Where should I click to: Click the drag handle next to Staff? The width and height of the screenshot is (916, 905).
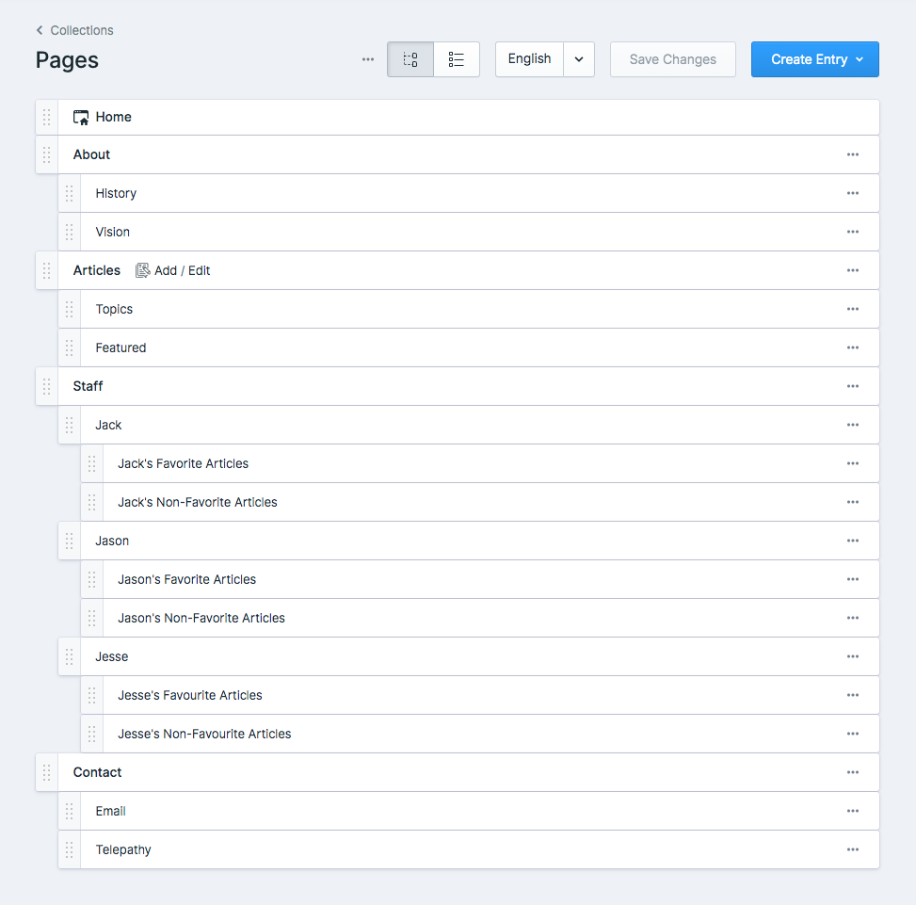pyautogui.click(x=46, y=386)
